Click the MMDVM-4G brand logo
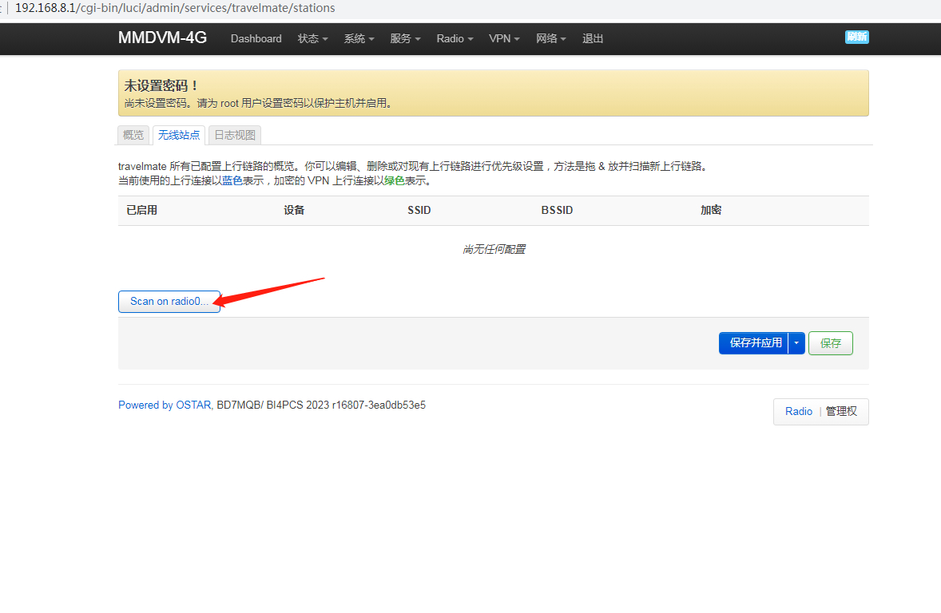941x613 pixels. [162, 38]
